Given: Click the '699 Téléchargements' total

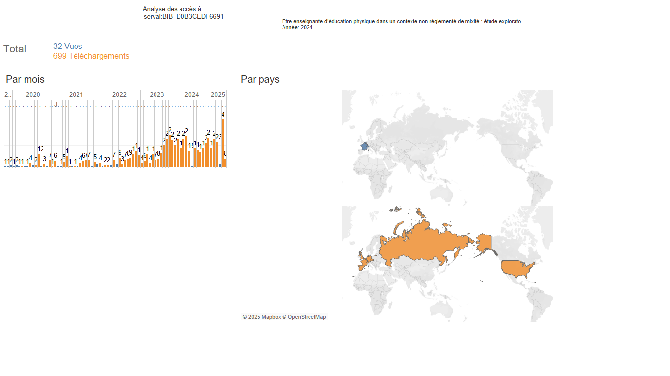Looking at the screenshot, I should coord(91,56).
